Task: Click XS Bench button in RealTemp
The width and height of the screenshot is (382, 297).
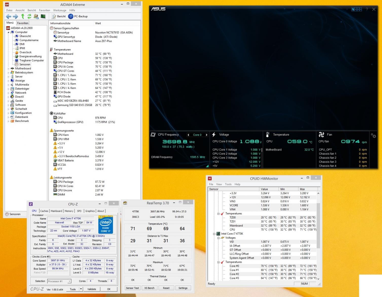Action: tap(150, 288)
